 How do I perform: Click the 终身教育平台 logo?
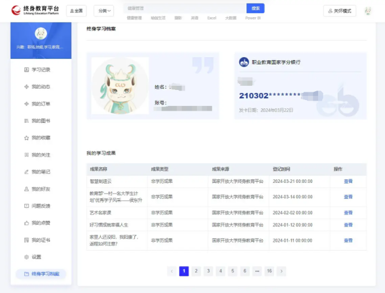[x=36, y=11]
